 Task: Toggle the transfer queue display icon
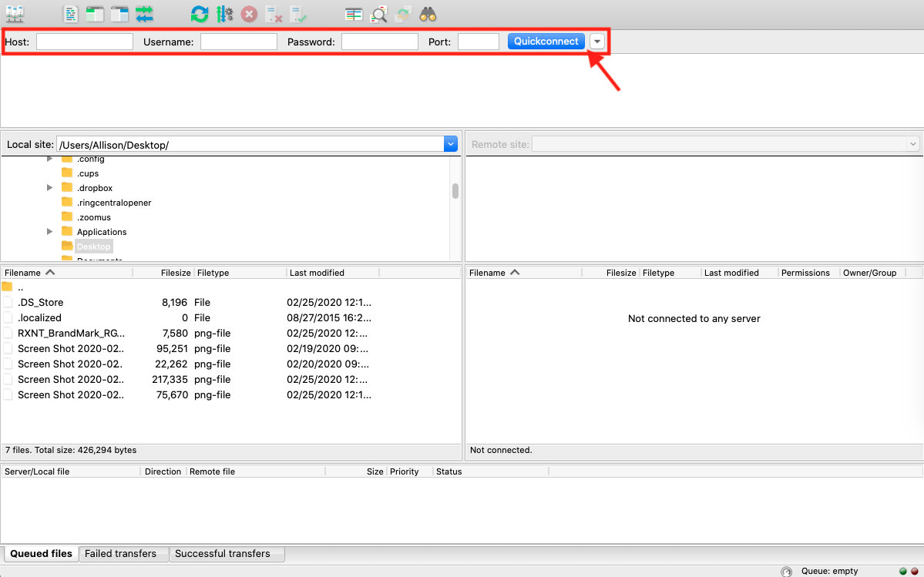click(144, 14)
